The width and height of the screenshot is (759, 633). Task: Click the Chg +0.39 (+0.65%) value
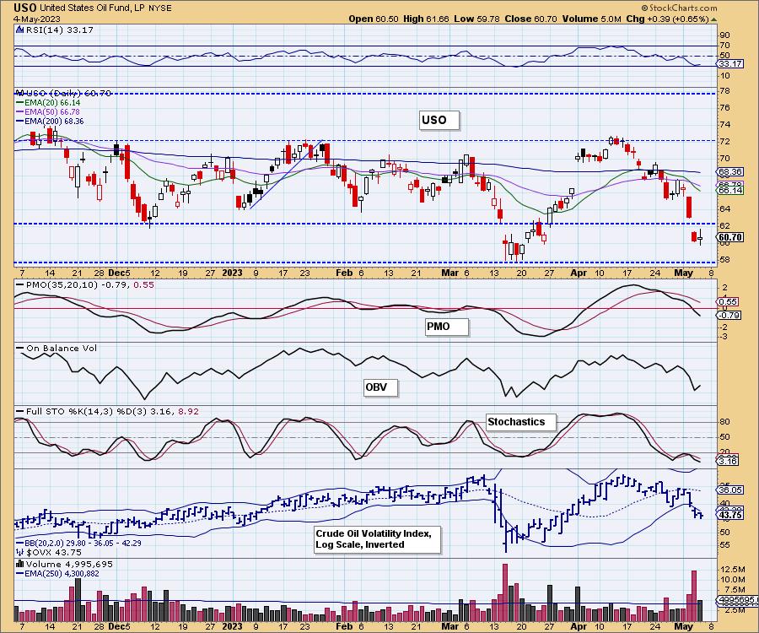pos(667,19)
